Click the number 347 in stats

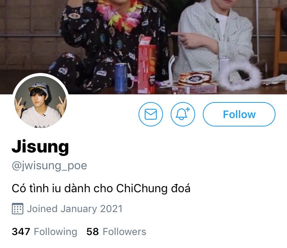21,232
